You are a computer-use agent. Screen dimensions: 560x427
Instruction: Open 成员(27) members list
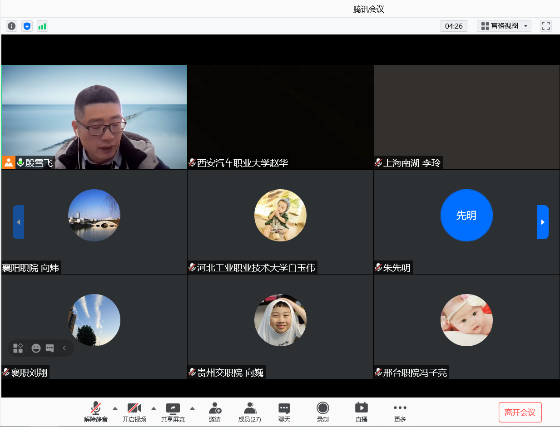pyautogui.click(x=250, y=412)
